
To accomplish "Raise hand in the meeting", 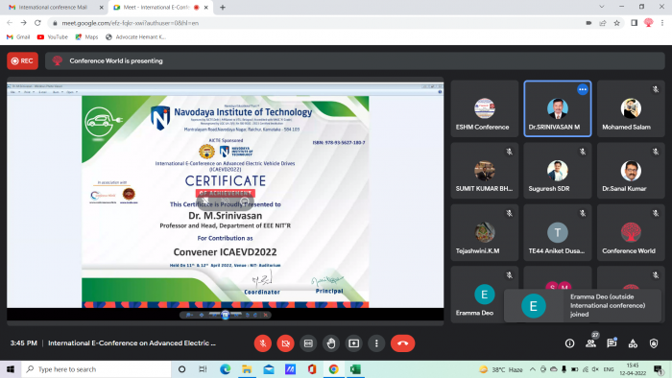I will [331, 343].
